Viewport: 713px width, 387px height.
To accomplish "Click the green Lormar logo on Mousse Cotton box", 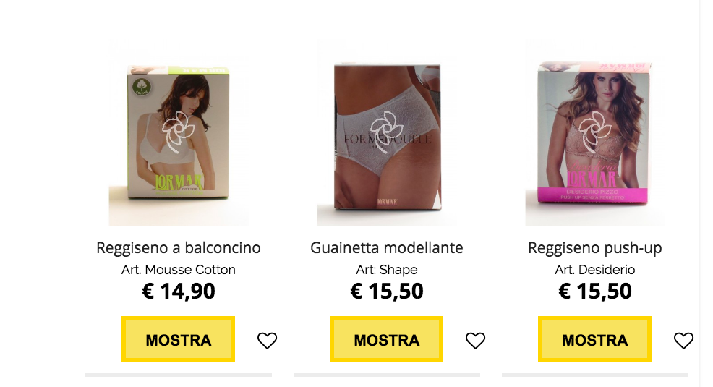I will 178,183.
